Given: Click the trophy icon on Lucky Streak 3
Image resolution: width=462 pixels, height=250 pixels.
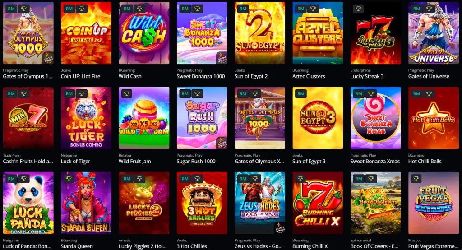Looking at the screenshot, I should [x=358, y=9].
